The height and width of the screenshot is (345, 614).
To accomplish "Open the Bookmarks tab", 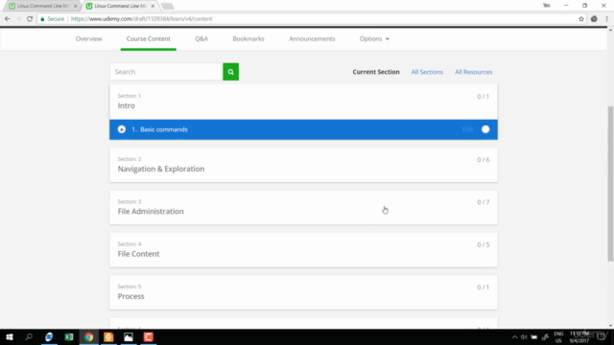I will (248, 38).
